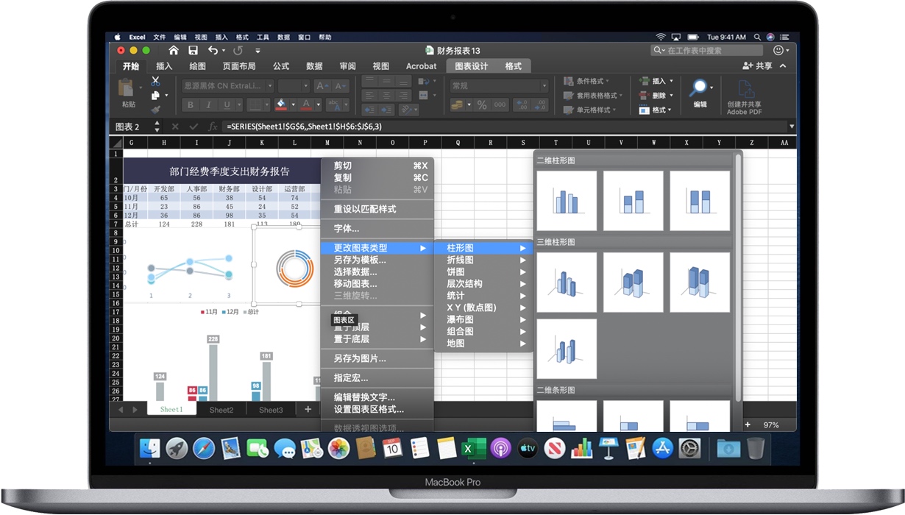905x515 pixels.
Task: Click the percent style icon
Action: tap(480, 104)
